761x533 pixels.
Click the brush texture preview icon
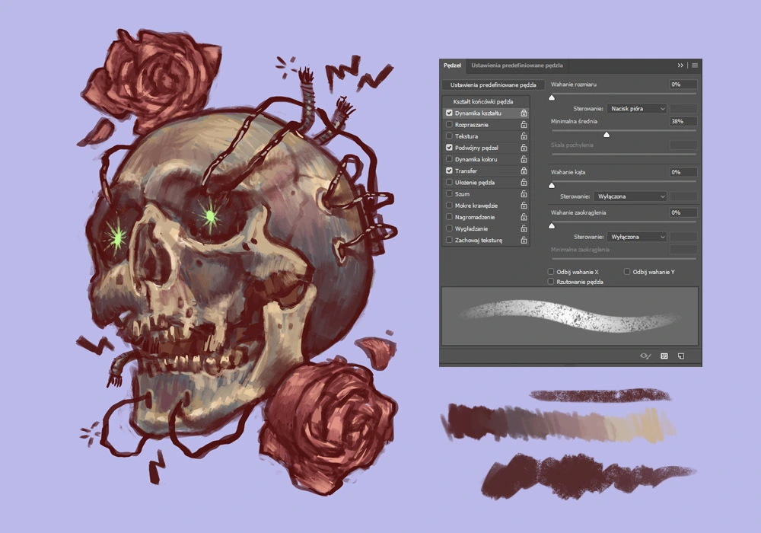pos(664,356)
